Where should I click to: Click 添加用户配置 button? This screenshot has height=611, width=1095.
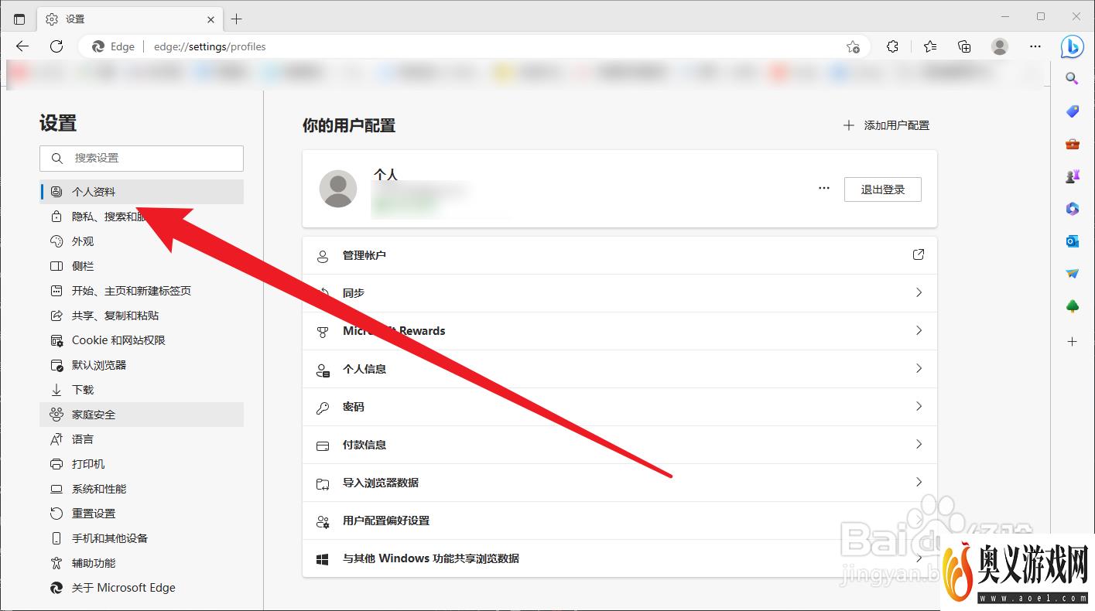(886, 125)
